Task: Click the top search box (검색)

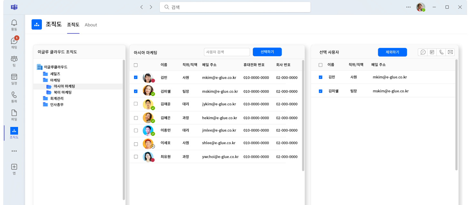Action: (235, 7)
